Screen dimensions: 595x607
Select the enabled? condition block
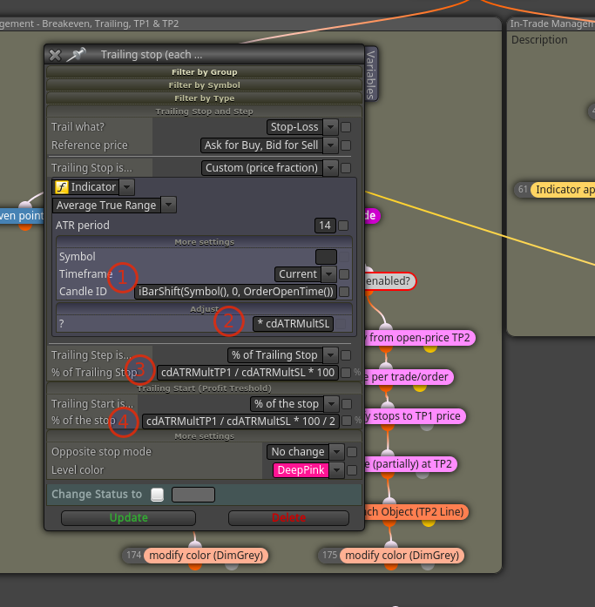[390, 280]
